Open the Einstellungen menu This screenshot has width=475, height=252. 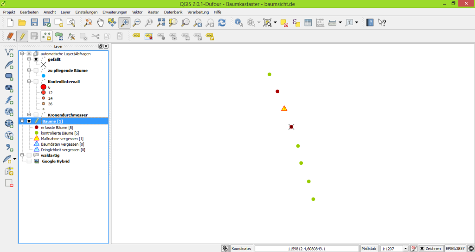click(x=86, y=12)
